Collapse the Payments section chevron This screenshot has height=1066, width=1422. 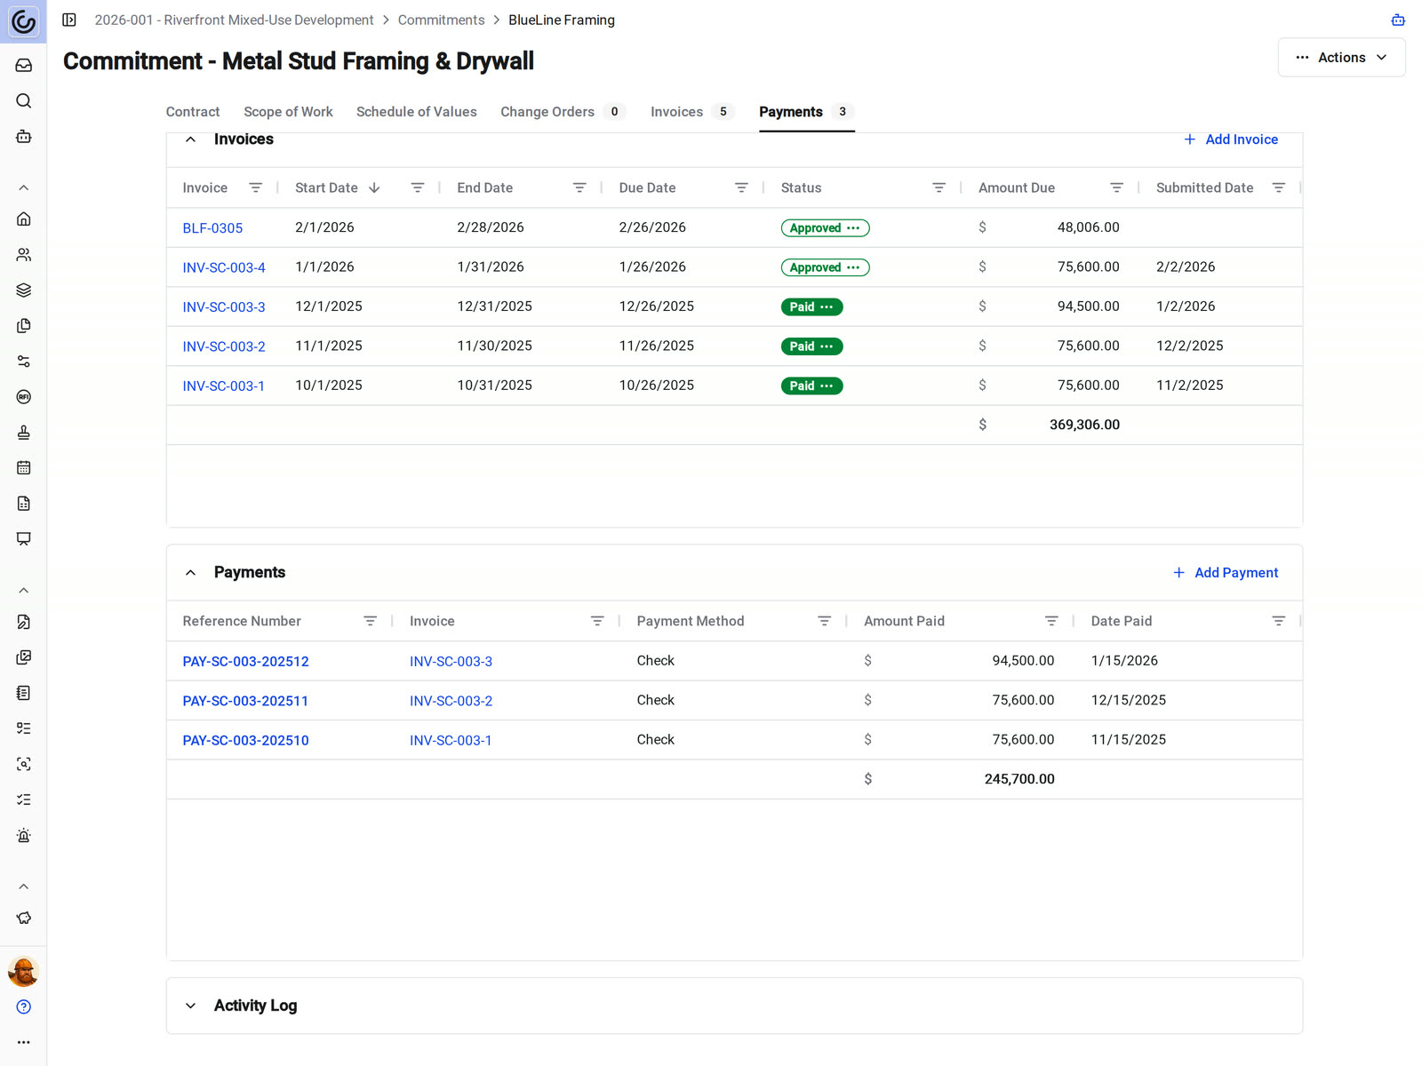(190, 573)
